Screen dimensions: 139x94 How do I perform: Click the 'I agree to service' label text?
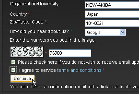click(37, 70)
